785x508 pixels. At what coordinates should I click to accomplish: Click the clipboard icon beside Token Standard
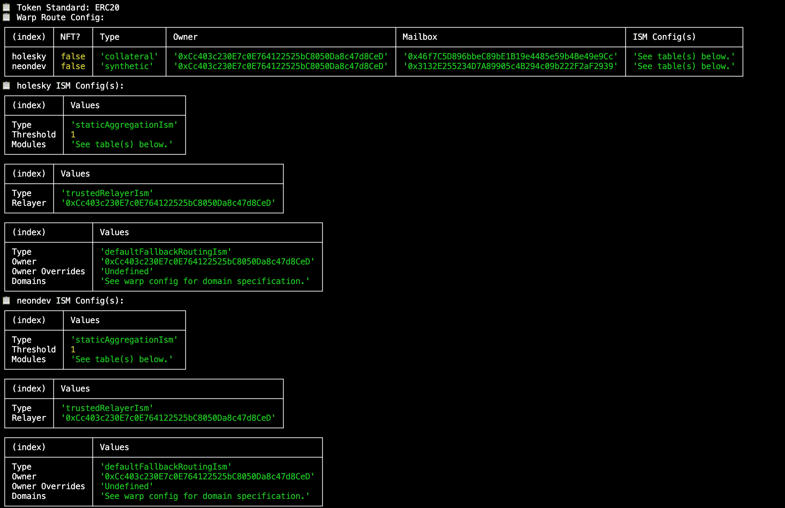[6, 7]
